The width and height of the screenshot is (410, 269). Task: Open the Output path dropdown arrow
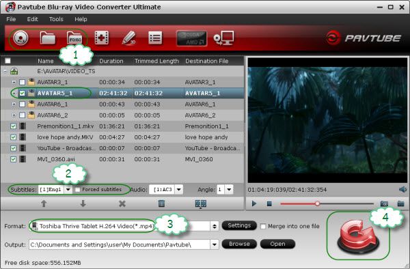(215, 244)
